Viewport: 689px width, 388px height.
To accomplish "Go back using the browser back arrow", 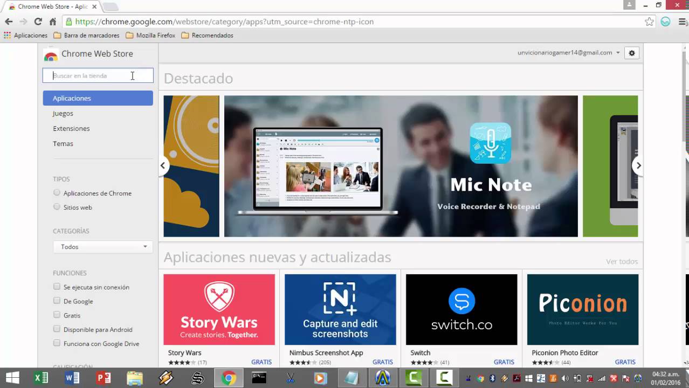I will tap(9, 22).
